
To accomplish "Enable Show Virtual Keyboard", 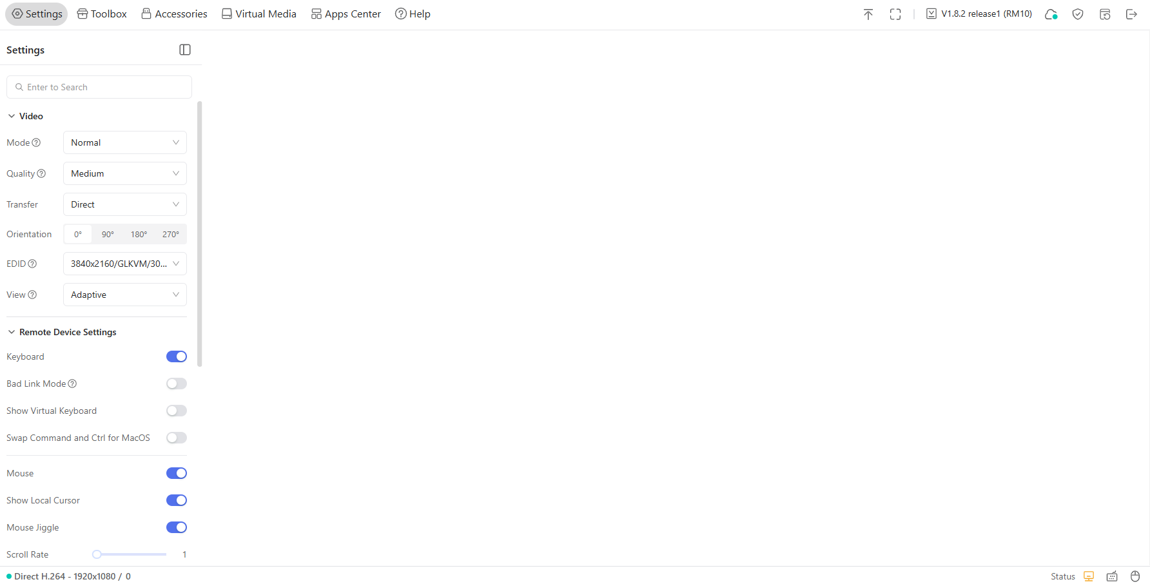I will click(176, 411).
